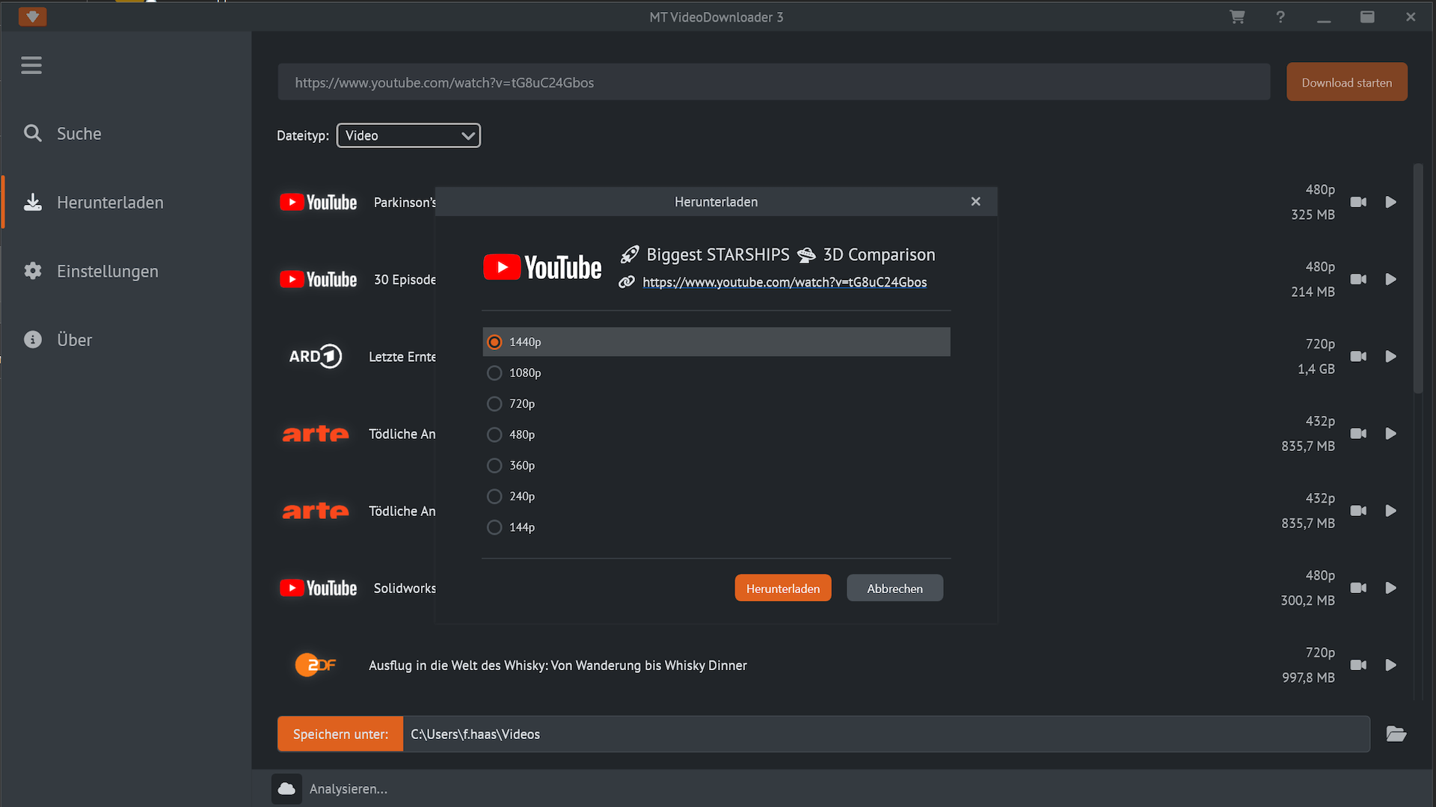1436x807 pixels.
Task: Open the folder browse icon beside save path
Action: [x=1396, y=734]
